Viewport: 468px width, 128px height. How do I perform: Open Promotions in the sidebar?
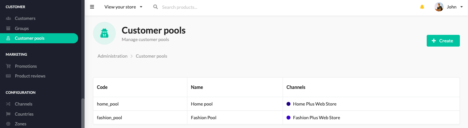26,66
